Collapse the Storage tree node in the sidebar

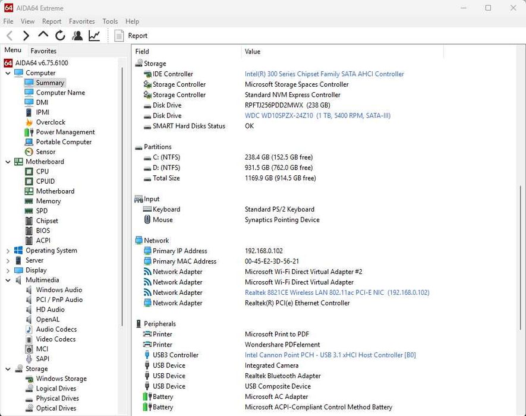[x=8, y=369]
